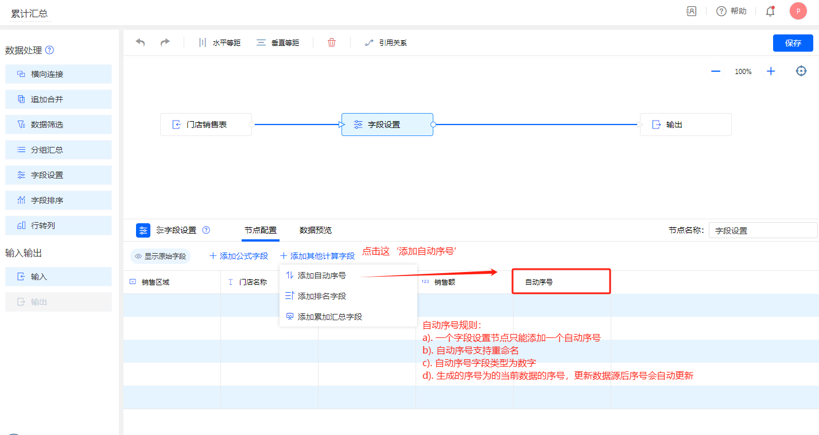The height and width of the screenshot is (435, 819).
Task: Open the notification bell
Action: [x=770, y=11]
